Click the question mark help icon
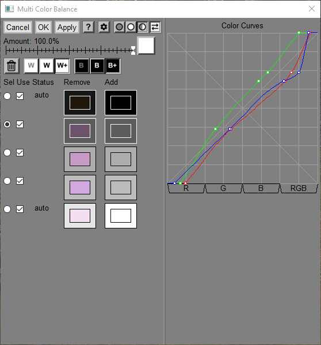The height and width of the screenshot is (345, 321). (88, 27)
